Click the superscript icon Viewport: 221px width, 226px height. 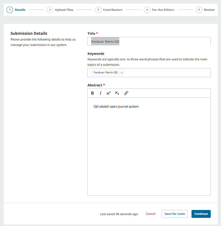108,93
